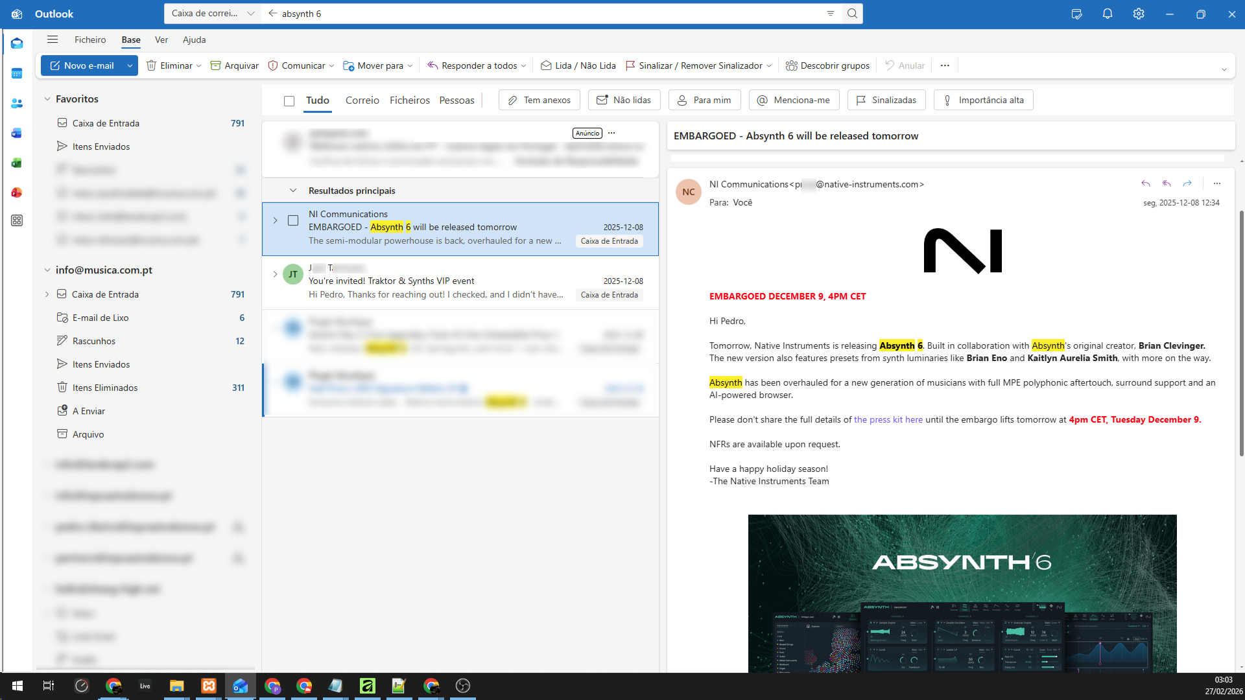Open the People app in left rail
Screen dimensions: 1245x700
[x=17, y=103]
